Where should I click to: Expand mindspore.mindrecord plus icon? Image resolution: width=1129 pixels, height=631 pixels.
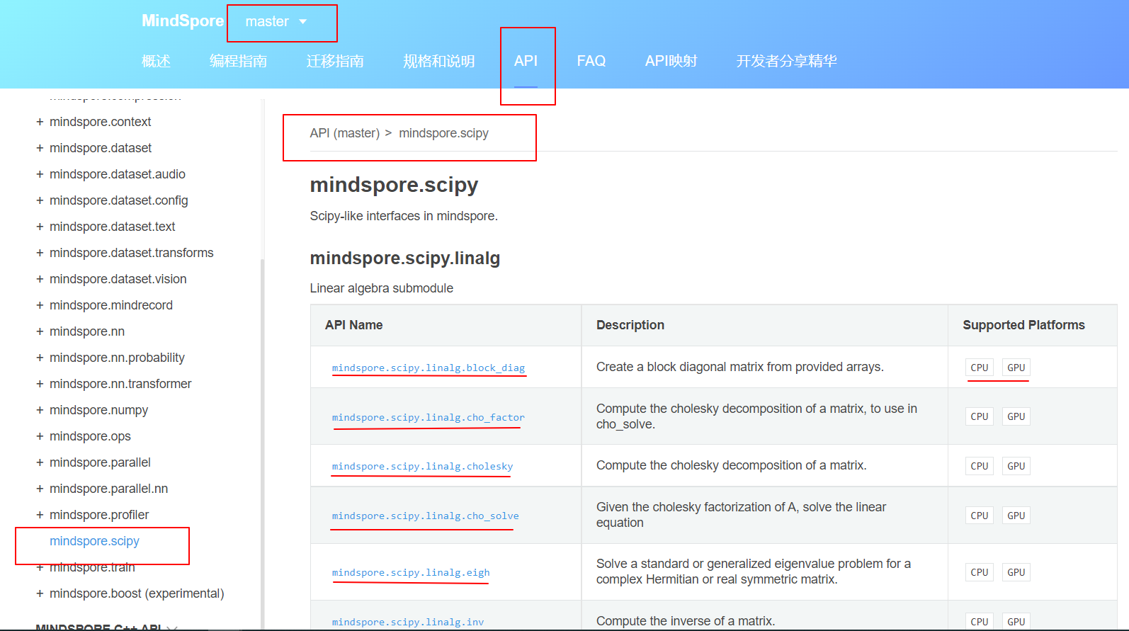(x=40, y=305)
